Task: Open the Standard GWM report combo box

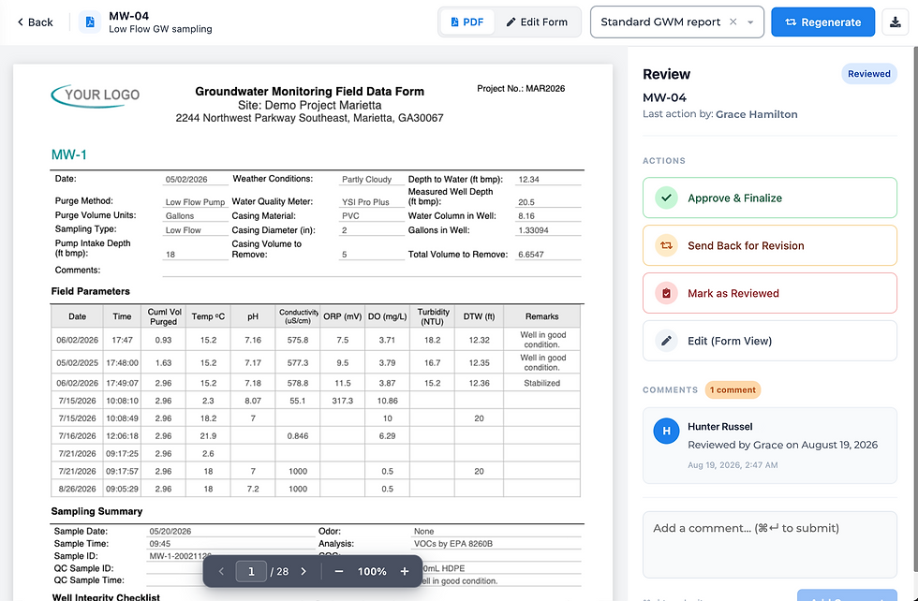Action: click(x=676, y=22)
